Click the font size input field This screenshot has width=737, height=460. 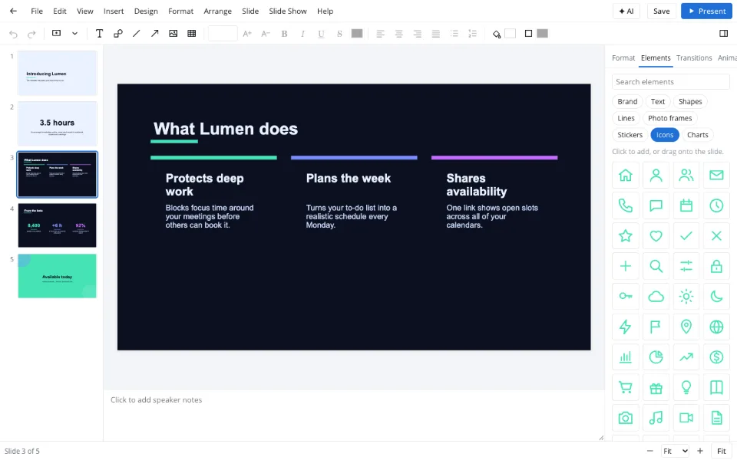pyautogui.click(x=223, y=33)
